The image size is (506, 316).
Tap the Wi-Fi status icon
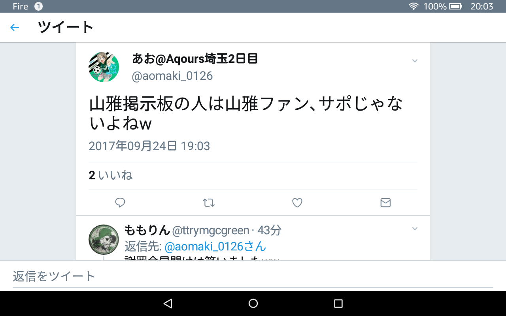(x=414, y=6)
